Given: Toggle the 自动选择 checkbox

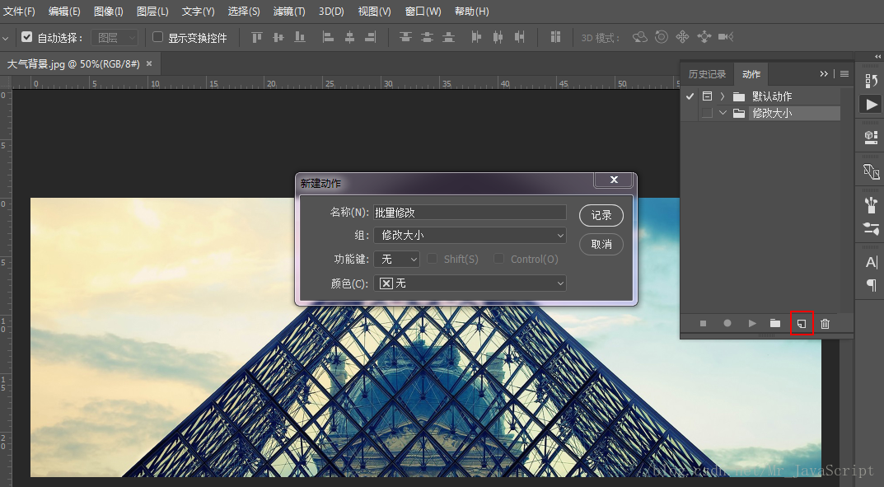Looking at the screenshot, I should (x=26, y=37).
